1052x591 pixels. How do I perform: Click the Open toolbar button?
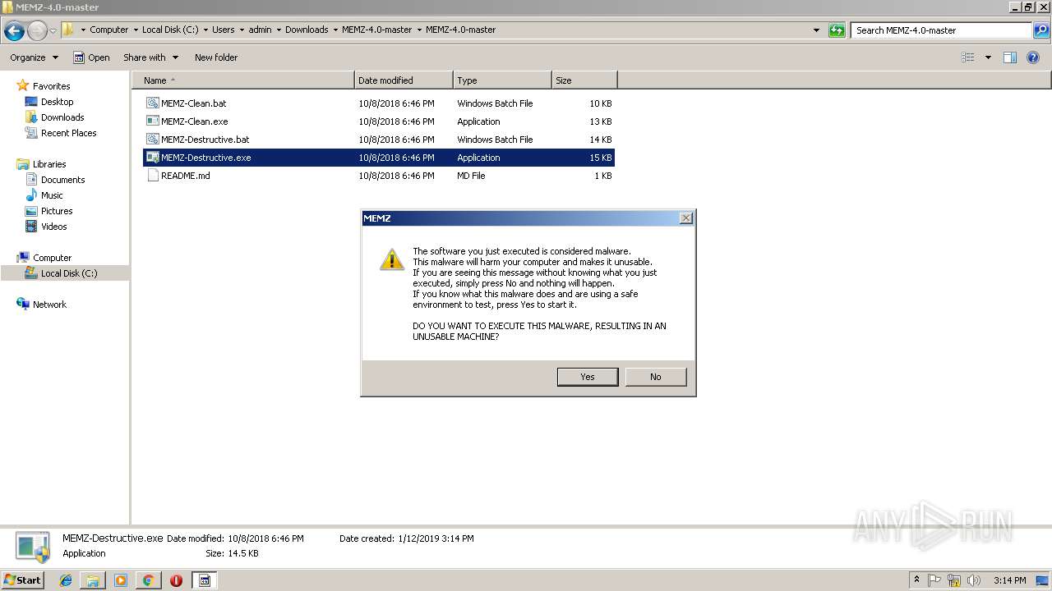tap(91, 57)
